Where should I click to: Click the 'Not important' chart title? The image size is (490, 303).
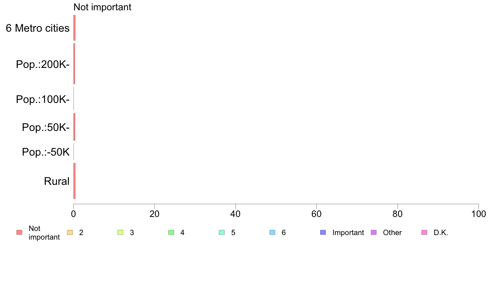[102, 7]
